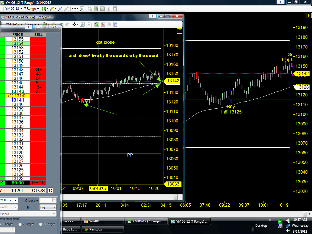The image size is (312, 234).
Task: Click red sell cell at price 13150
Action: (38, 61)
